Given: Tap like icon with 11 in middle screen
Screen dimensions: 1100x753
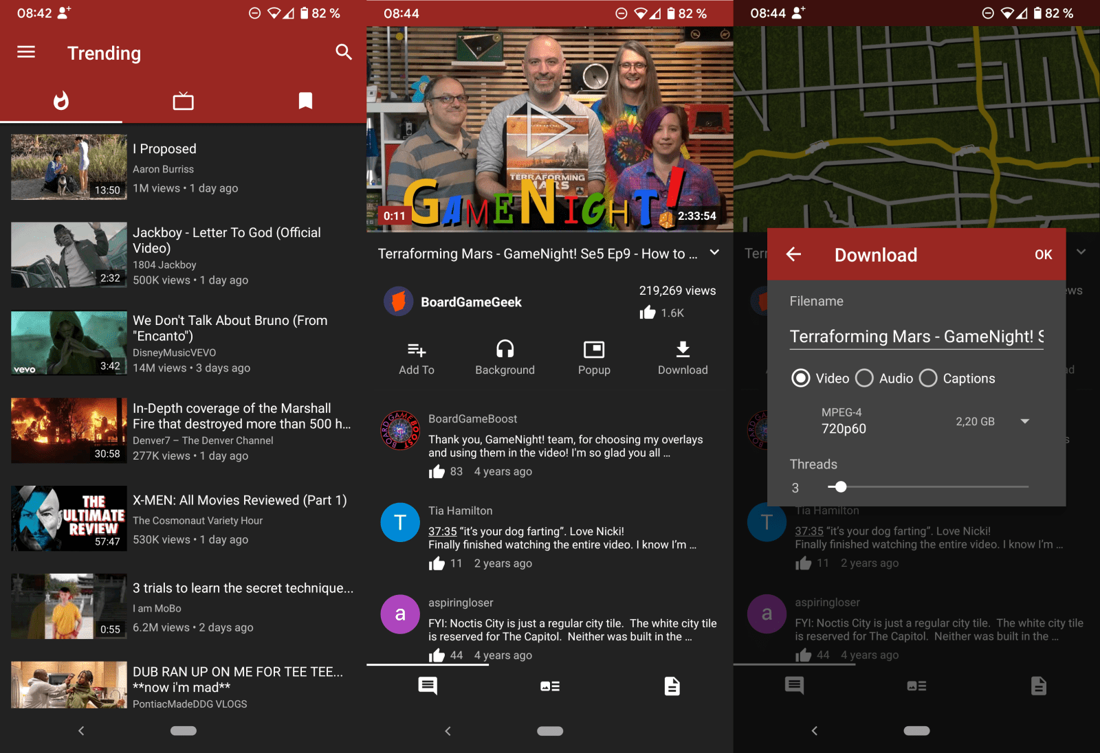Looking at the screenshot, I should (437, 564).
